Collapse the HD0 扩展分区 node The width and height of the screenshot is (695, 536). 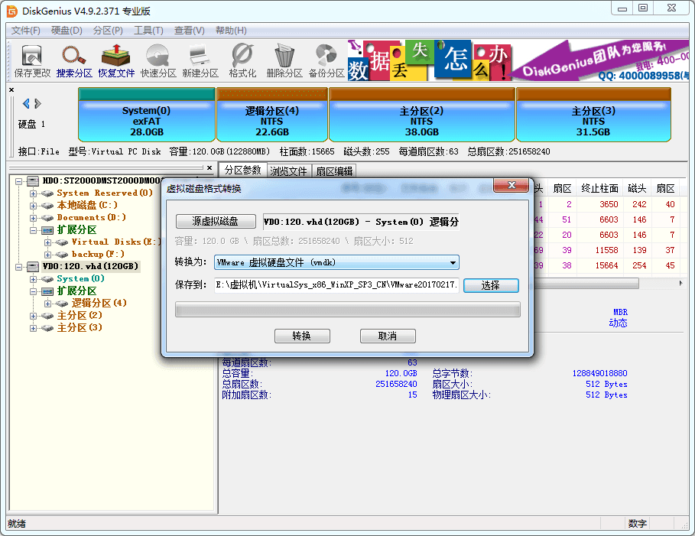(33, 231)
